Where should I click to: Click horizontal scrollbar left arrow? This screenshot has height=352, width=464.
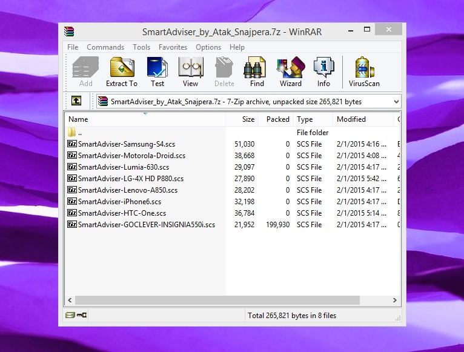(70, 300)
